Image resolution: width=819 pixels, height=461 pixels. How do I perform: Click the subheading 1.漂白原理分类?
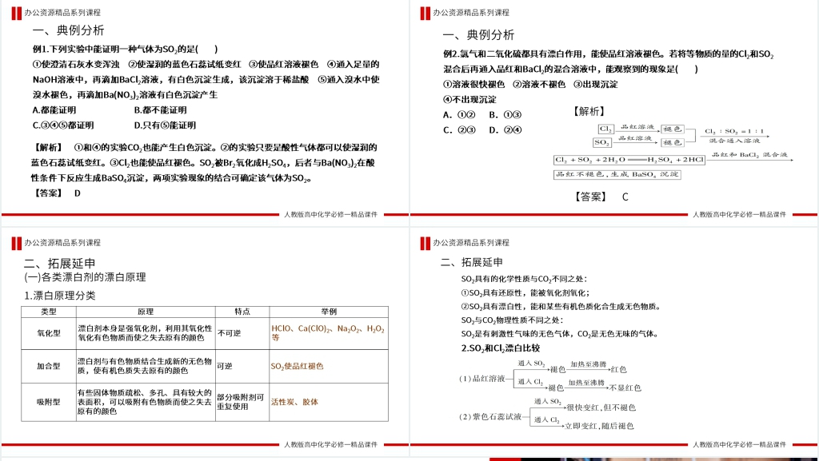point(59,296)
